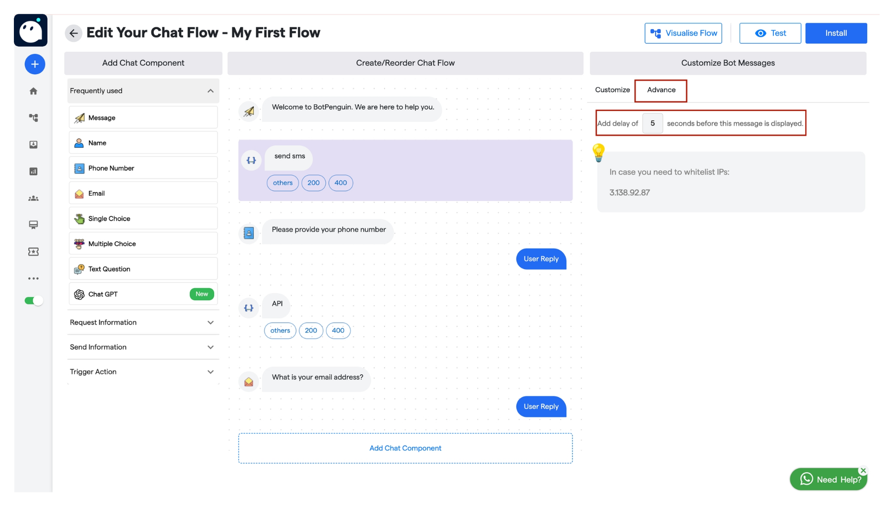Open the Visualise Flow view
This screenshot has height=517, width=894.
pos(683,33)
